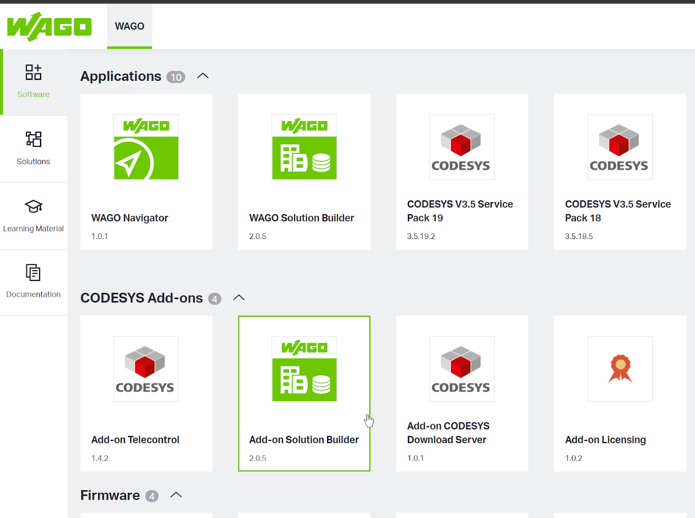This screenshot has width=695, height=518.
Task: Click version 1.4.2 under Add-on Telecontrol
Action: click(x=100, y=458)
